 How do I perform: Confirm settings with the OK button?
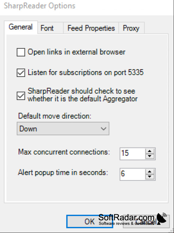pos(90,221)
